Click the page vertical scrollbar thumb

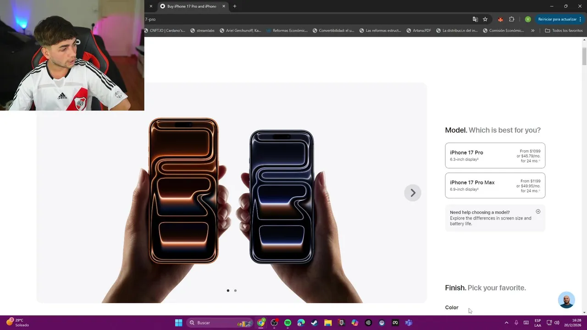pyautogui.click(x=584, y=55)
